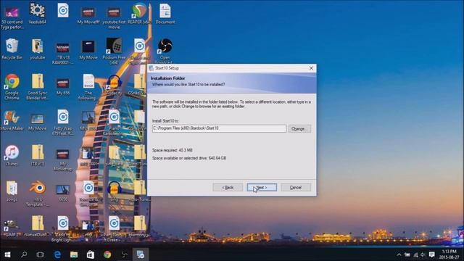
Task: Launch Google Chrome from desktop
Action: click(12, 87)
